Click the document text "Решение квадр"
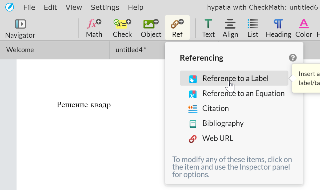 (x=84, y=105)
